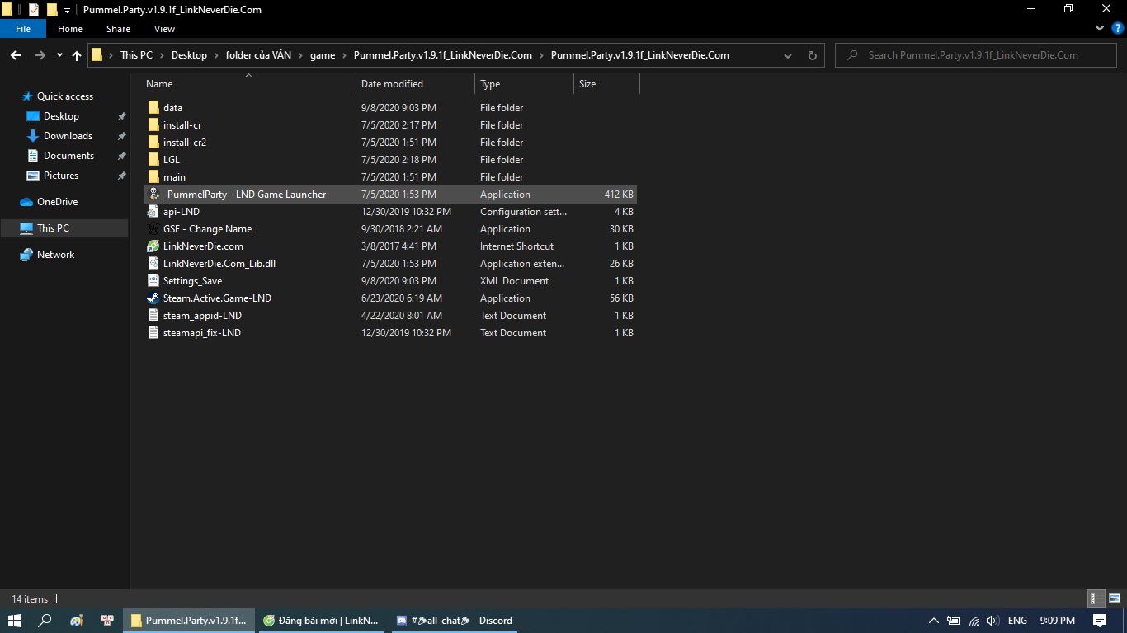Select Downloads in Quick access
The height and width of the screenshot is (633, 1127).
coord(68,136)
